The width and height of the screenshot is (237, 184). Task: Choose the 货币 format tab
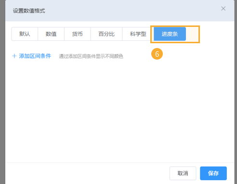pyautogui.click(x=78, y=34)
